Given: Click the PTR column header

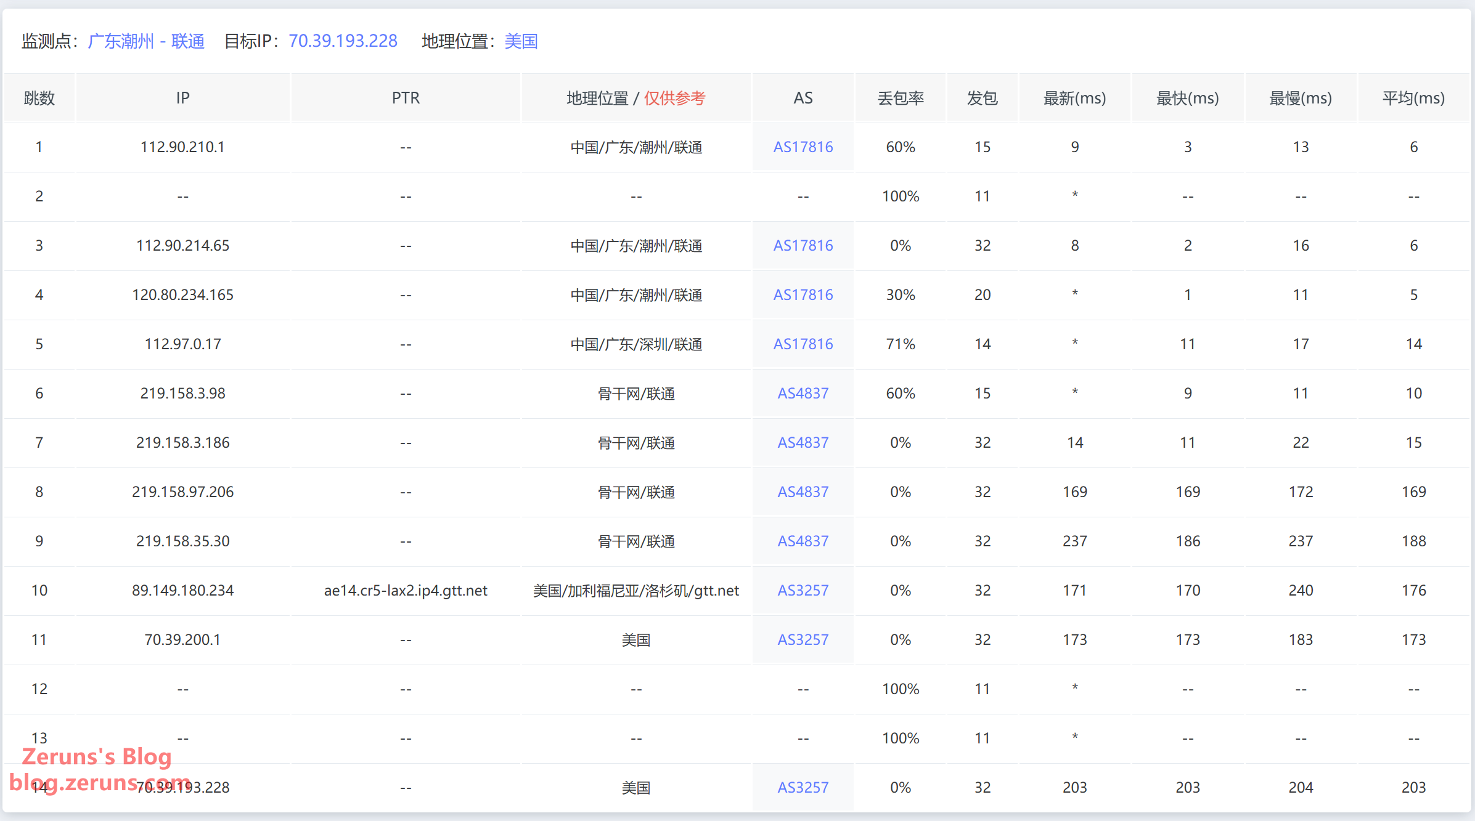Looking at the screenshot, I should [406, 98].
